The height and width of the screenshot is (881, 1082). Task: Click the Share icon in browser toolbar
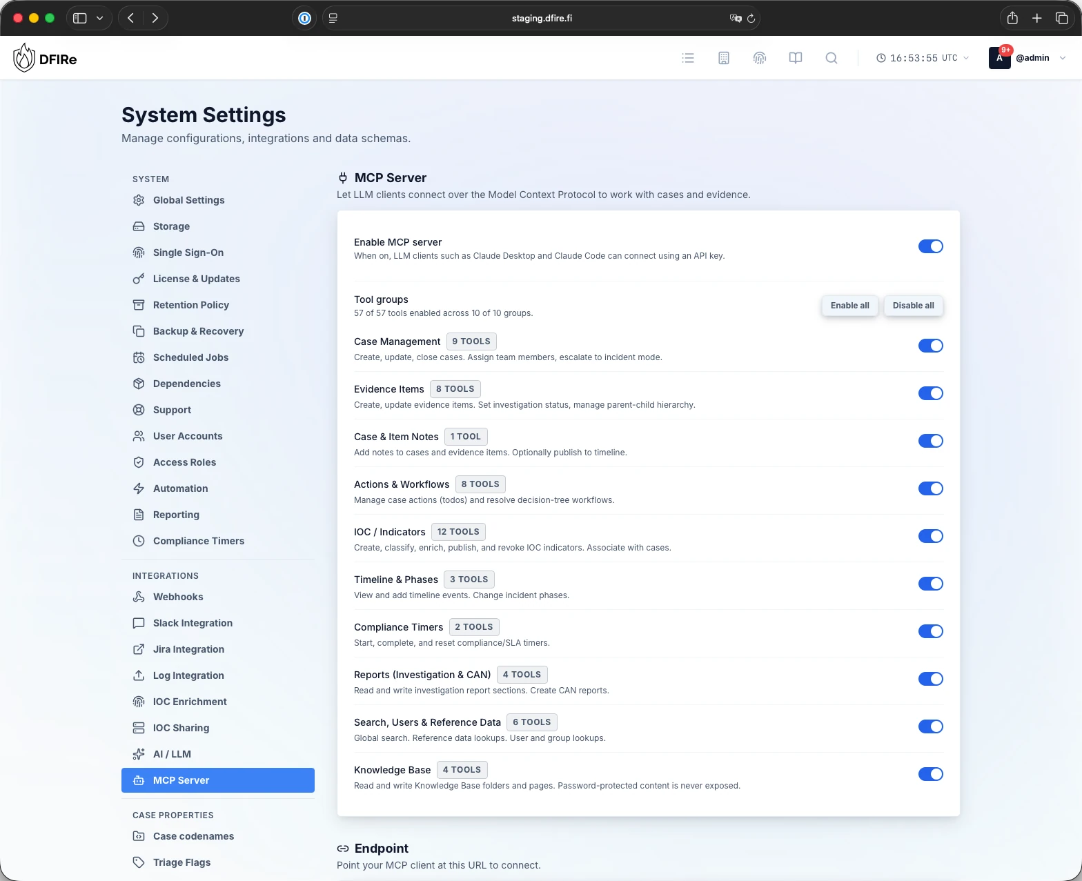coord(1012,18)
